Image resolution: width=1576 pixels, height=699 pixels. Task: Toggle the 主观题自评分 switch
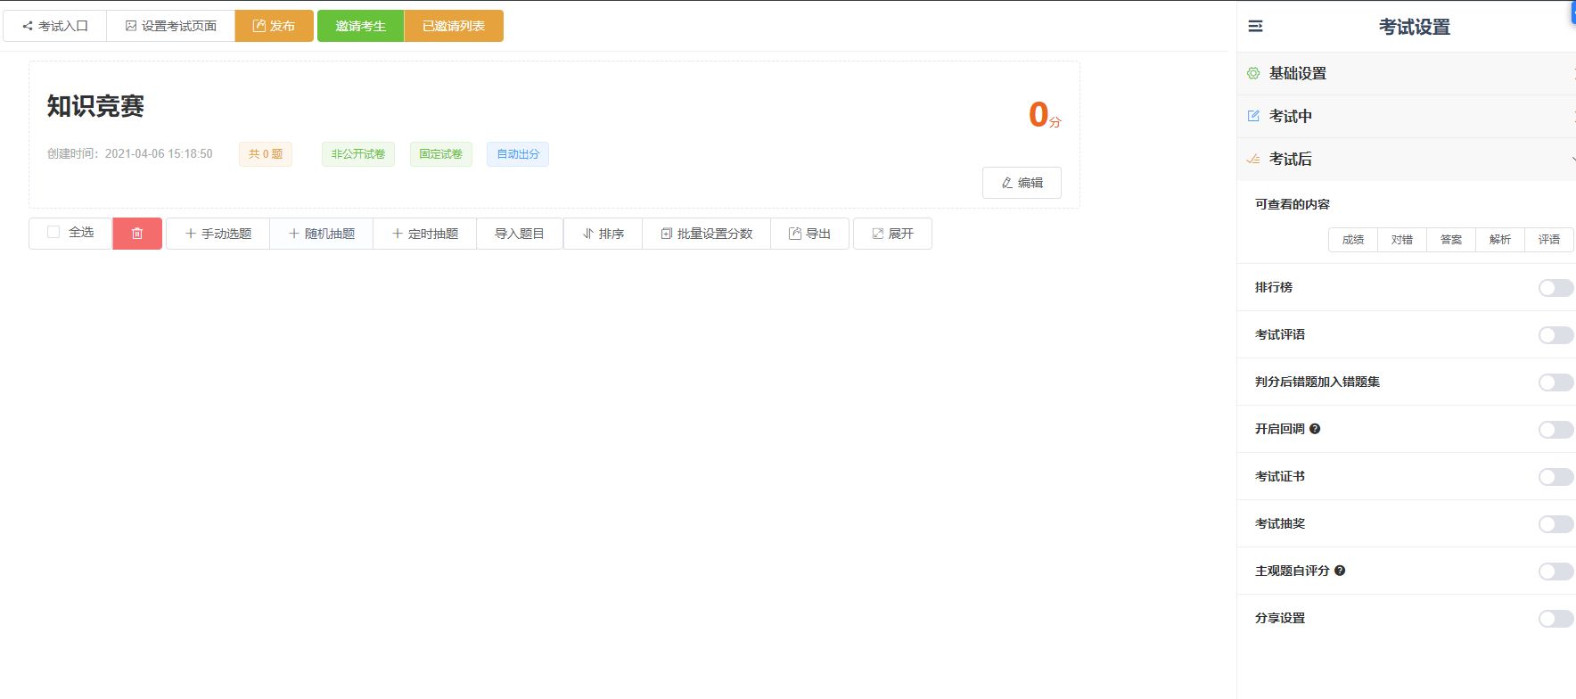[1556, 572]
